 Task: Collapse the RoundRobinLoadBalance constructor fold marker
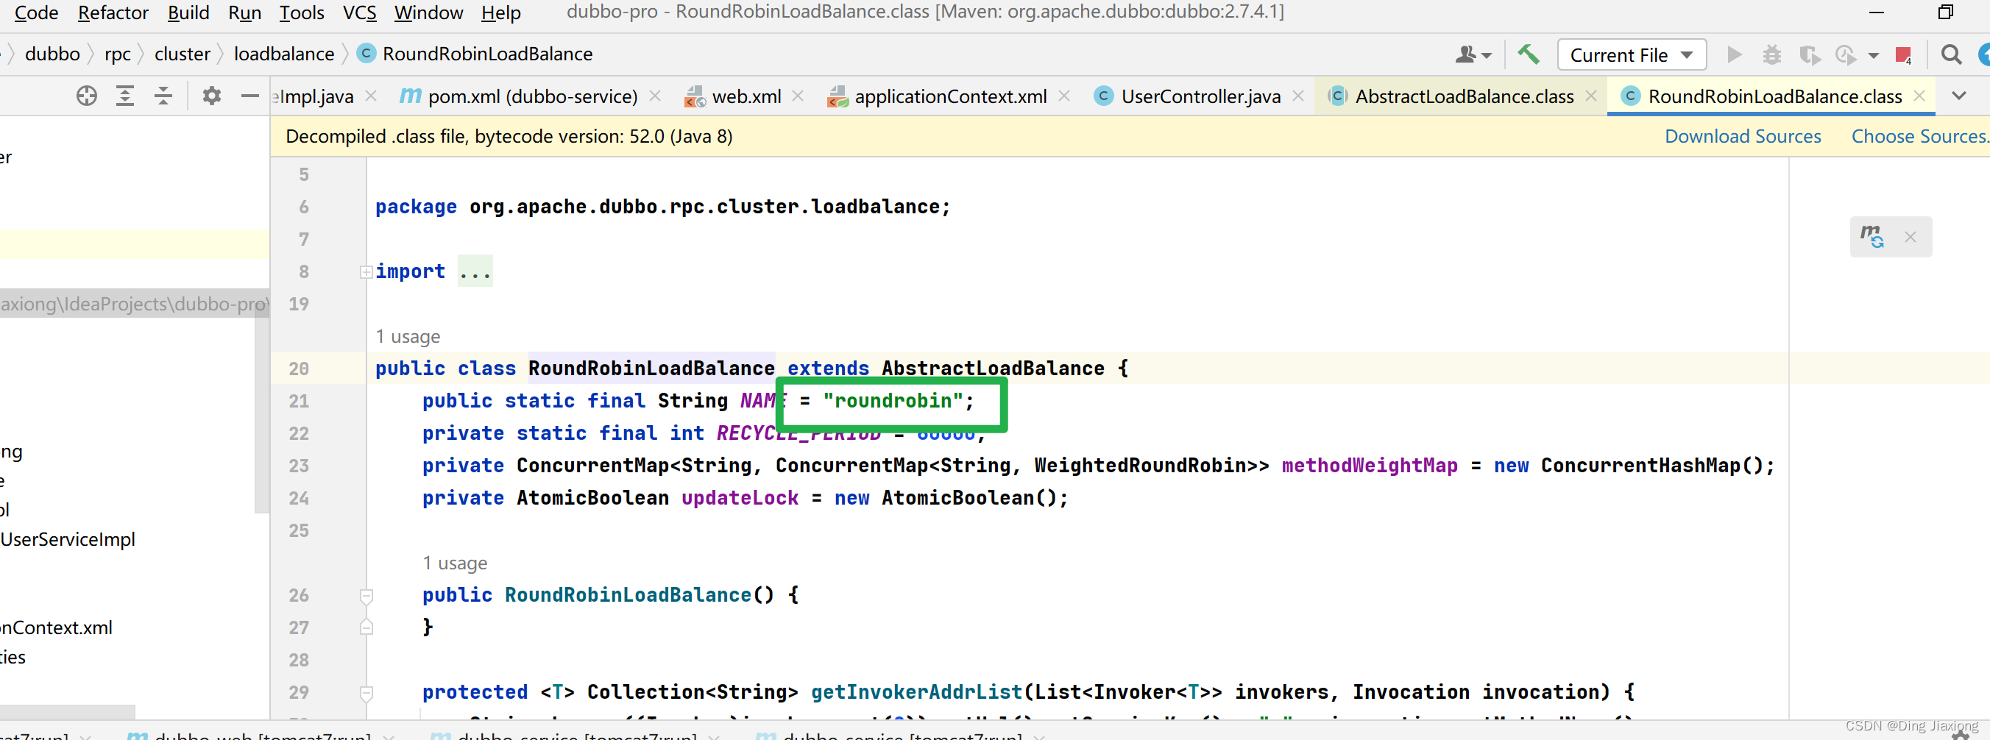point(367,596)
